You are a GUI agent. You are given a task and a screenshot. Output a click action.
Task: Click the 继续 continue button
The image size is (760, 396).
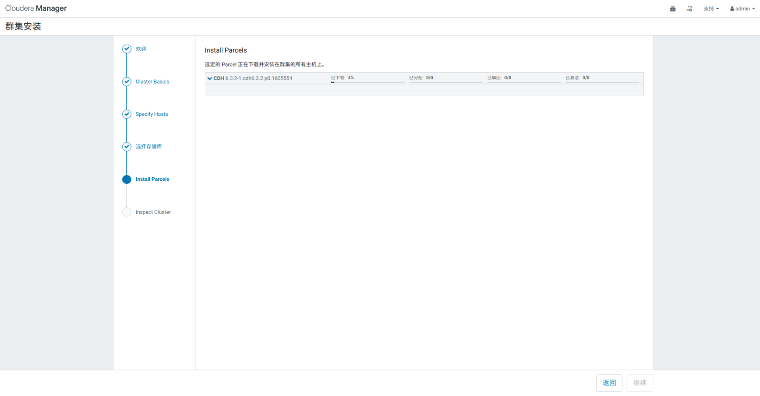pyautogui.click(x=639, y=383)
